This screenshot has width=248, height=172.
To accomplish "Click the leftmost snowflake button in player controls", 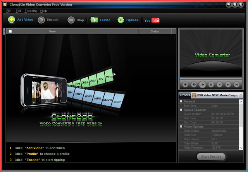I will point(185,85).
